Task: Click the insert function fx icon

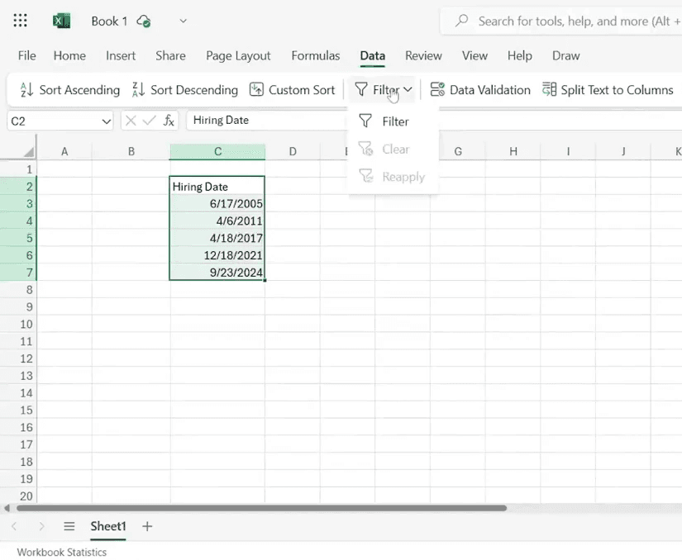Action: (x=169, y=121)
